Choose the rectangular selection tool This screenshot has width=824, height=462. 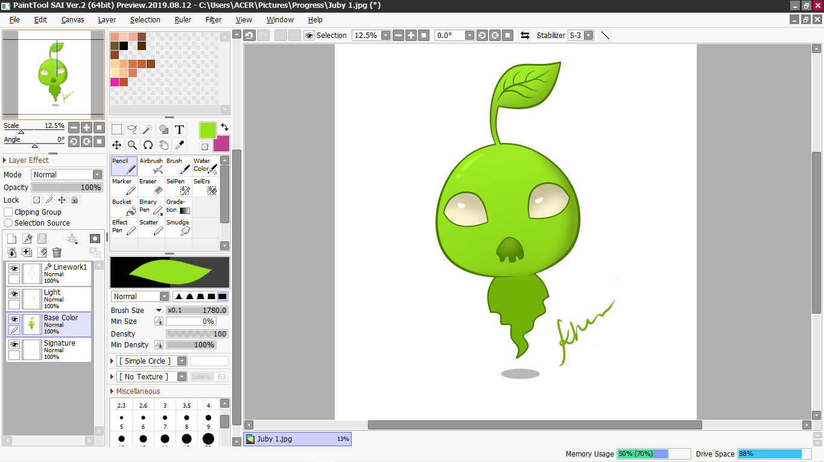[x=117, y=129]
